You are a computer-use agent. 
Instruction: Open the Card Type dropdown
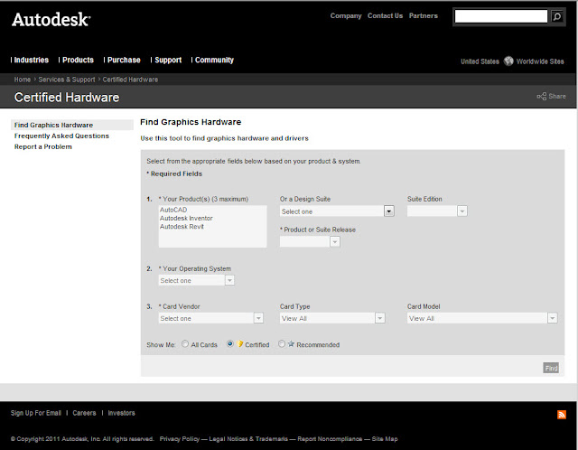click(332, 318)
